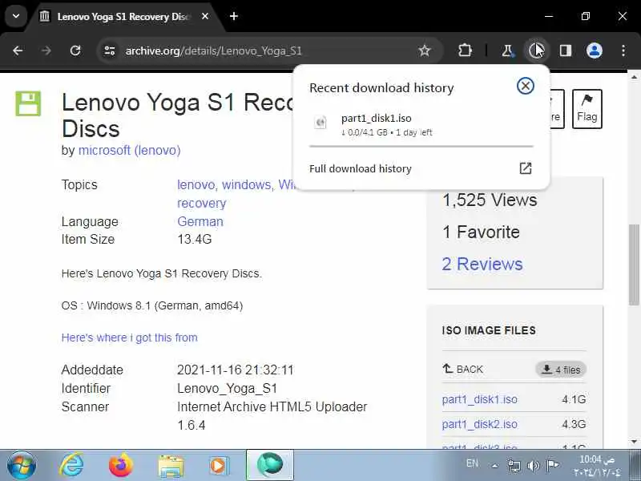Click the active browser taskbar icon
Image resolution: width=641 pixels, height=481 pixels.
pyautogui.click(x=270, y=465)
